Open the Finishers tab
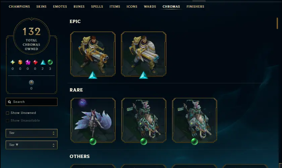The height and width of the screenshot is (168, 282). click(195, 6)
